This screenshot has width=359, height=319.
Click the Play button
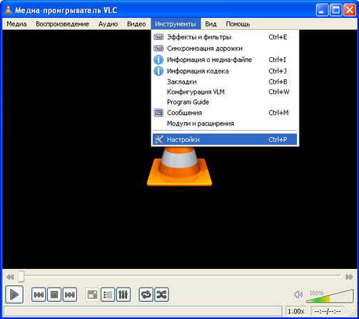coord(14,295)
